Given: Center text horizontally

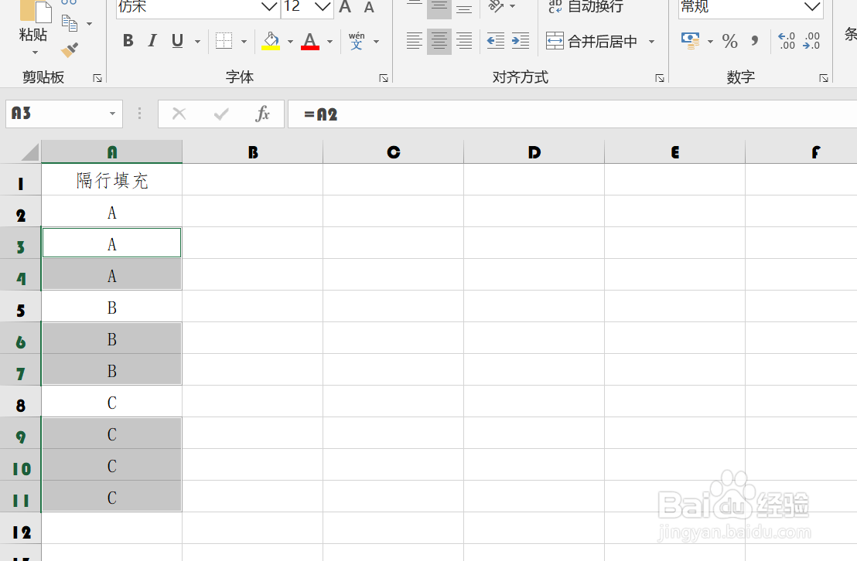Looking at the screenshot, I should point(439,41).
